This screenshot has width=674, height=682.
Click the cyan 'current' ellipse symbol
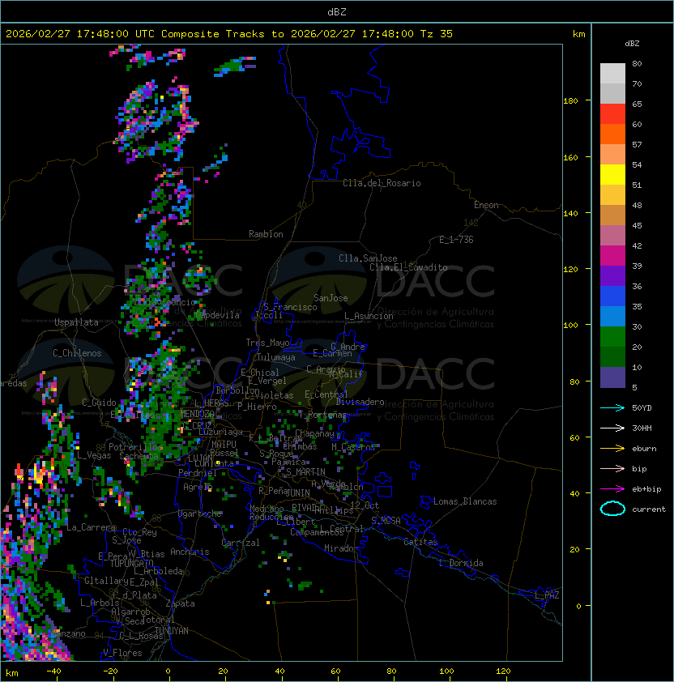612,509
